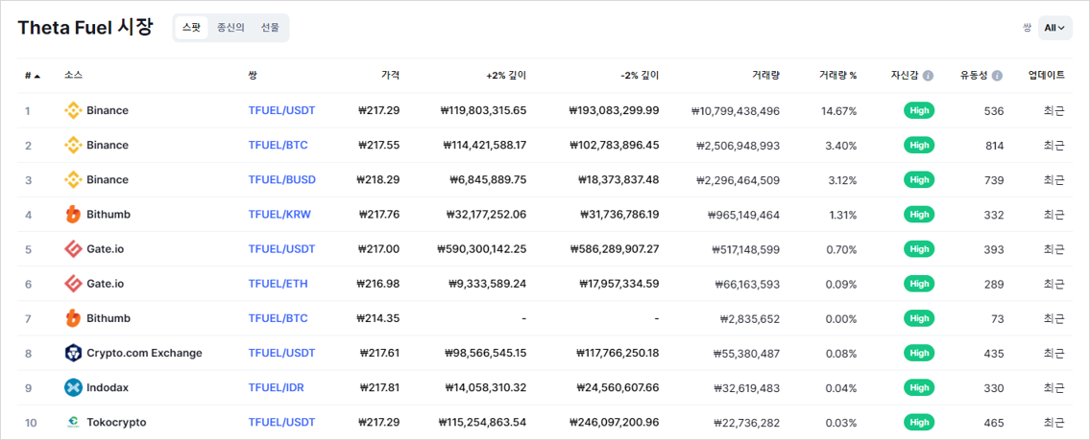
Task: Click liquidity score 73
Action: [x=998, y=318]
